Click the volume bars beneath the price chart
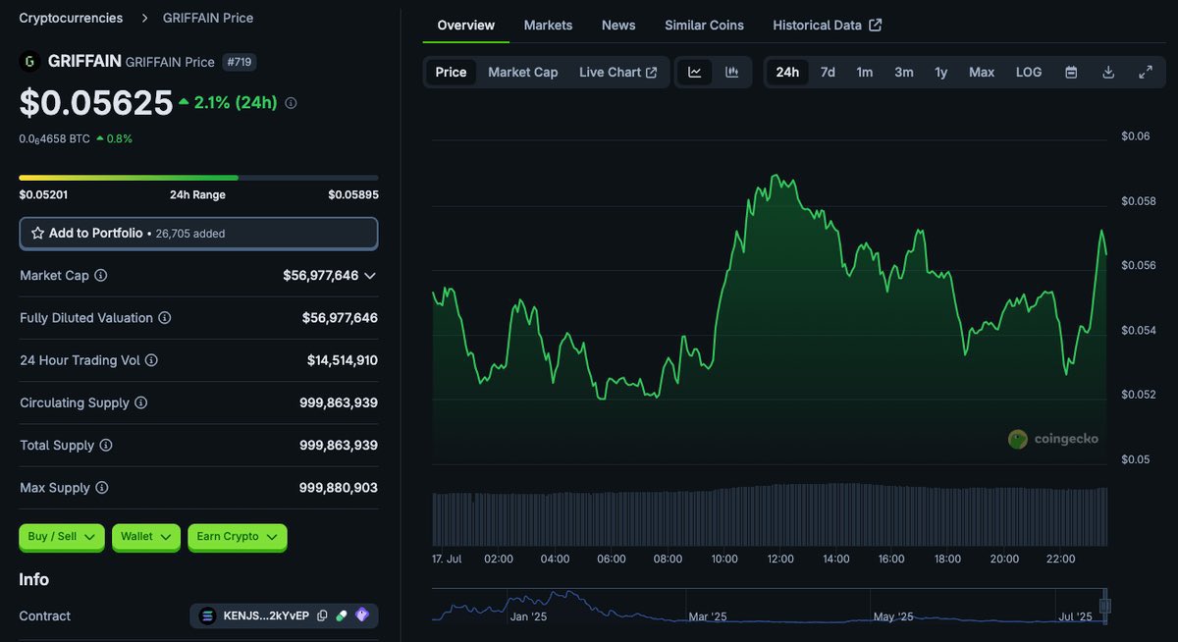The width and height of the screenshot is (1178, 642). click(771, 514)
